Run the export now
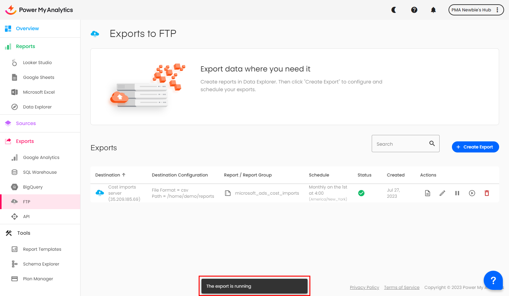Screen dimensions: 509x296 tap(472, 193)
